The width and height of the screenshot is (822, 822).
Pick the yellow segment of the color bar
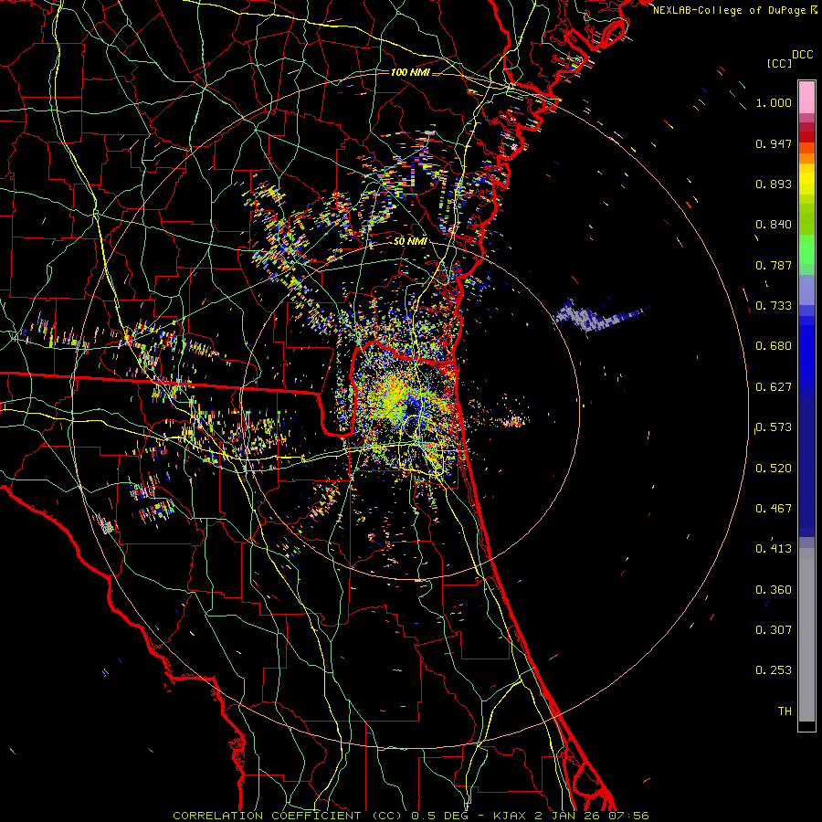point(806,180)
